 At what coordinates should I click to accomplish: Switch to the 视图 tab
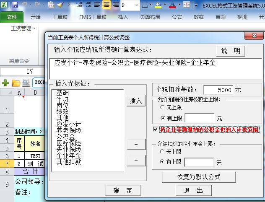[242, 17]
